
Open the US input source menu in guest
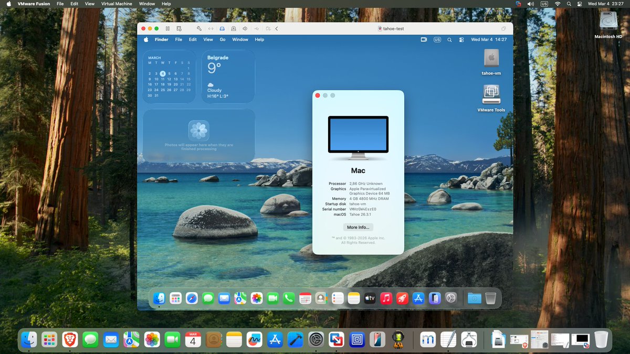[437, 39]
